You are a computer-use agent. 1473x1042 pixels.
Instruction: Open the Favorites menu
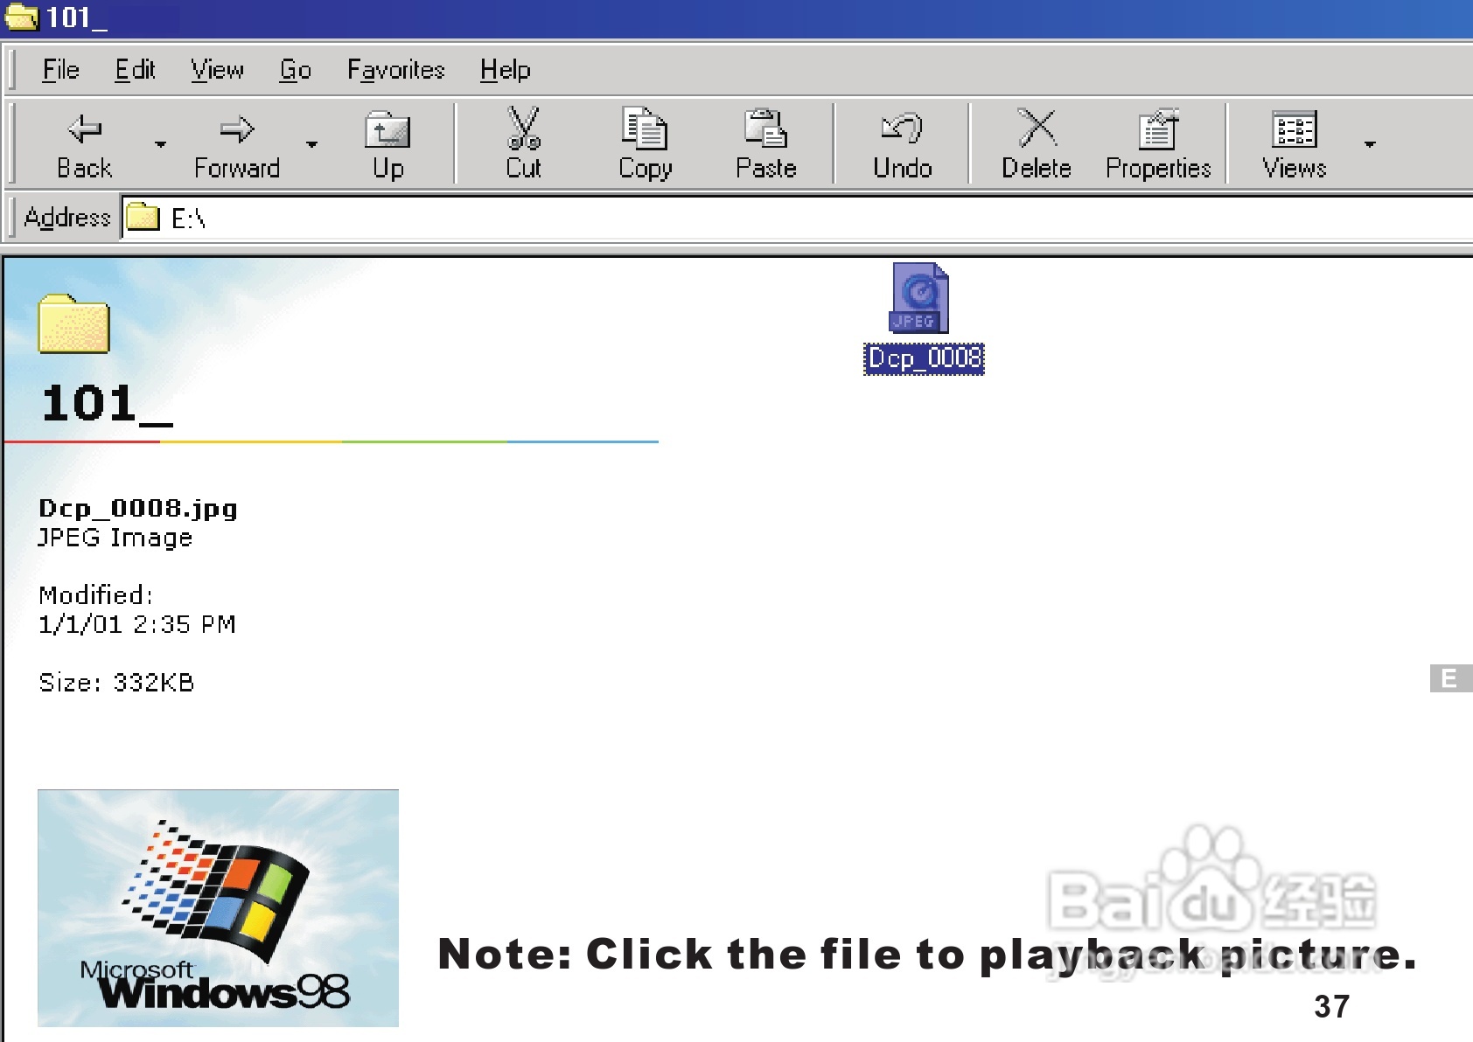click(395, 70)
